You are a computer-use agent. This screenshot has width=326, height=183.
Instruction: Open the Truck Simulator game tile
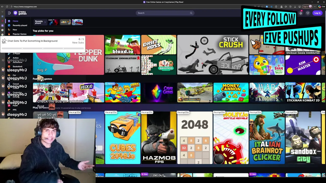click(195, 93)
